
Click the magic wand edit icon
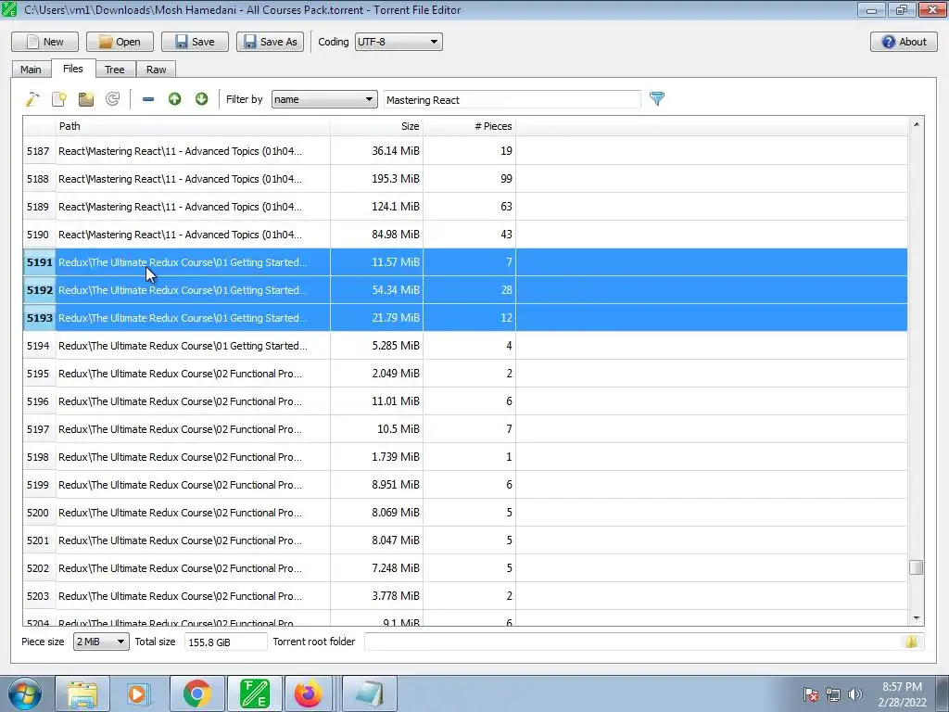(32, 98)
